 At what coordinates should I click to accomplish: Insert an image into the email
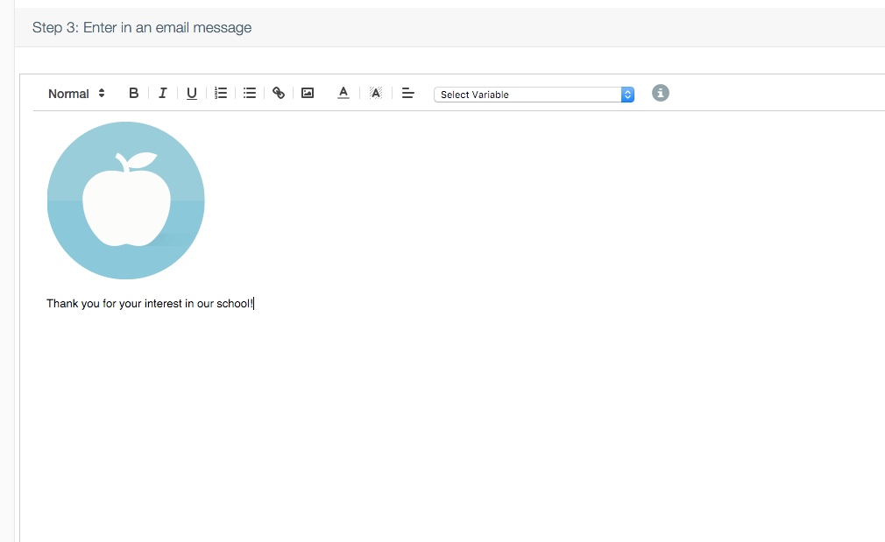pos(307,93)
